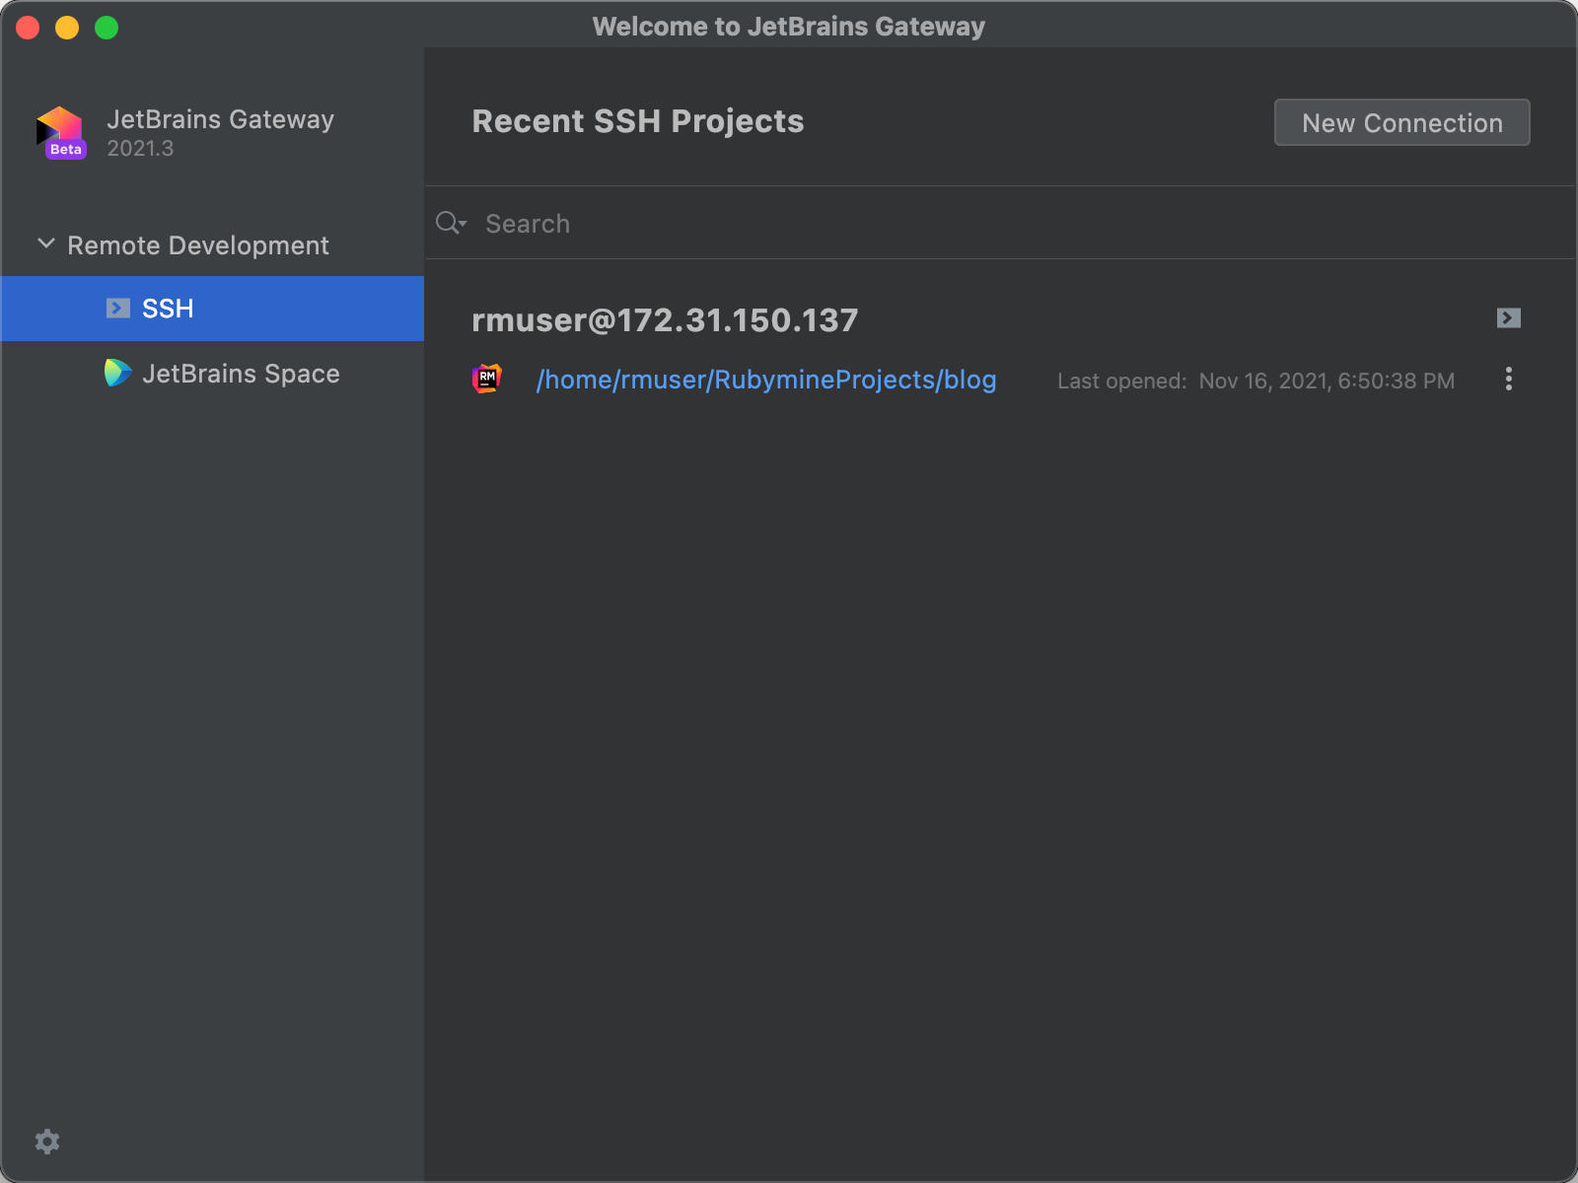Open terminal for rmuser@172.31.150.137 host
The image size is (1578, 1183).
click(1508, 318)
